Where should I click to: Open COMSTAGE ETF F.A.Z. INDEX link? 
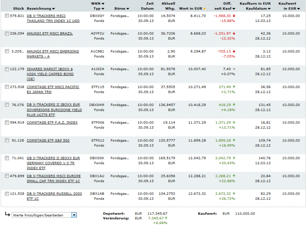(52, 122)
